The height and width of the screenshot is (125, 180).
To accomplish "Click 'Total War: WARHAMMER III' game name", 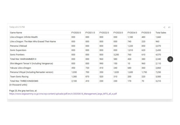I will (23, 59).
